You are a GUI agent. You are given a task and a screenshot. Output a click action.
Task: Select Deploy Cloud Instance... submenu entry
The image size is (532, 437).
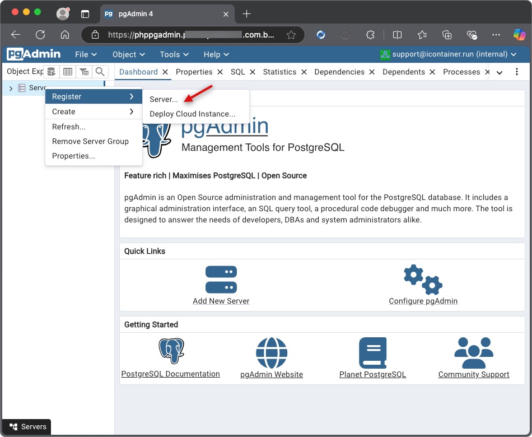[196, 114]
